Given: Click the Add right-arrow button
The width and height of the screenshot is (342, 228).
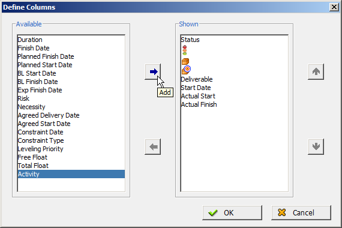Looking at the screenshot, I should coord(152,71).
